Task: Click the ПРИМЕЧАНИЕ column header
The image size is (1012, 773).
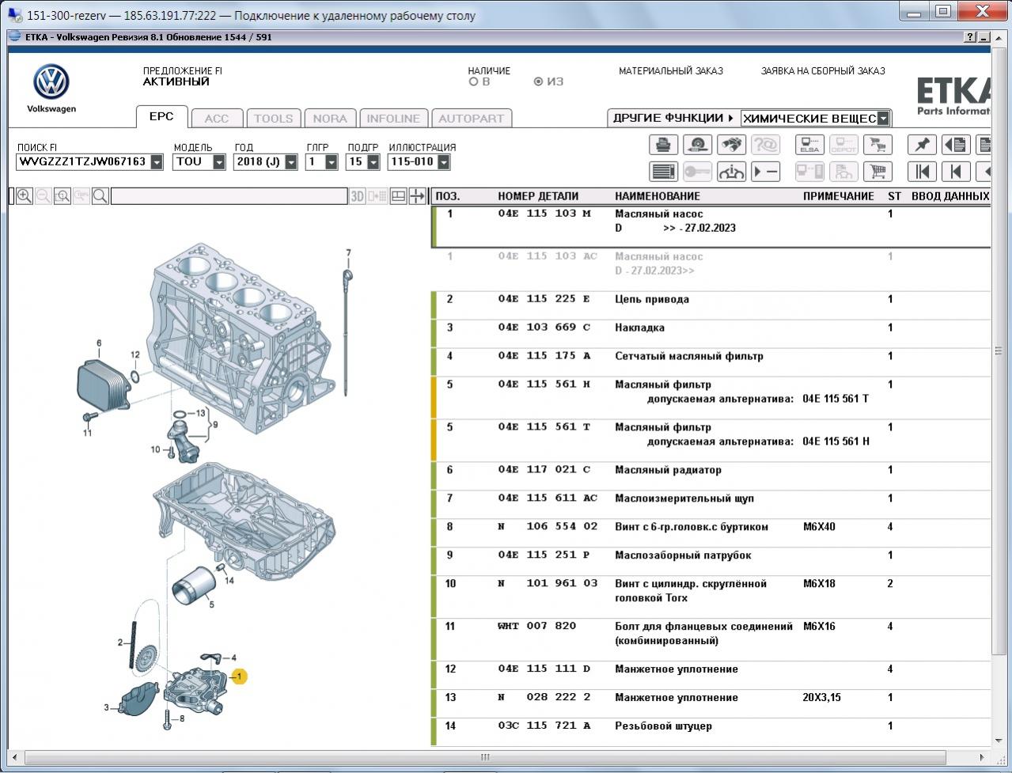Action: click(x=839, y=196)
